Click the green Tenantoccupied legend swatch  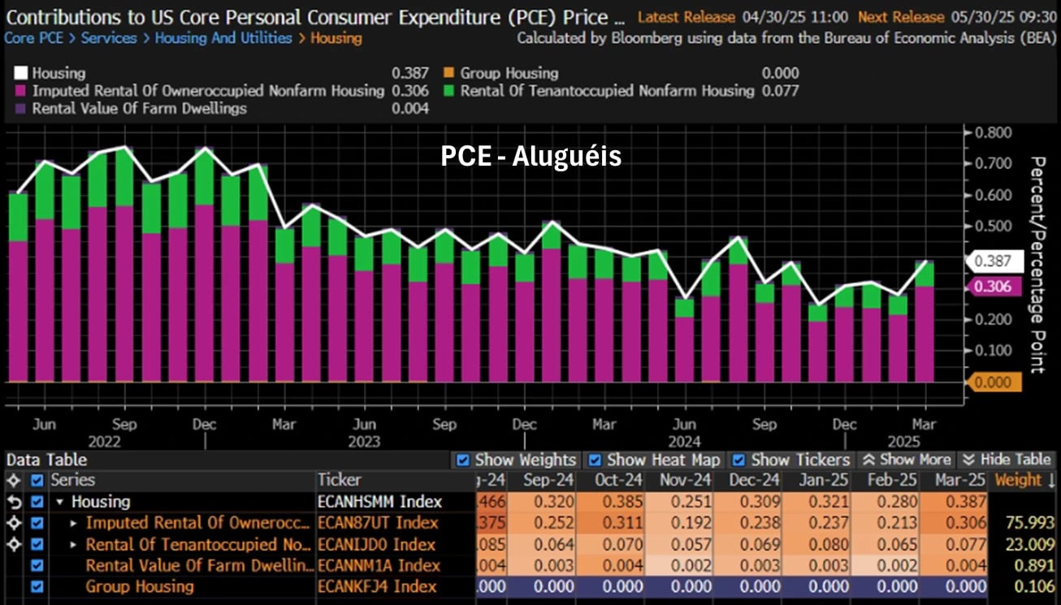(x=448, y=91)
